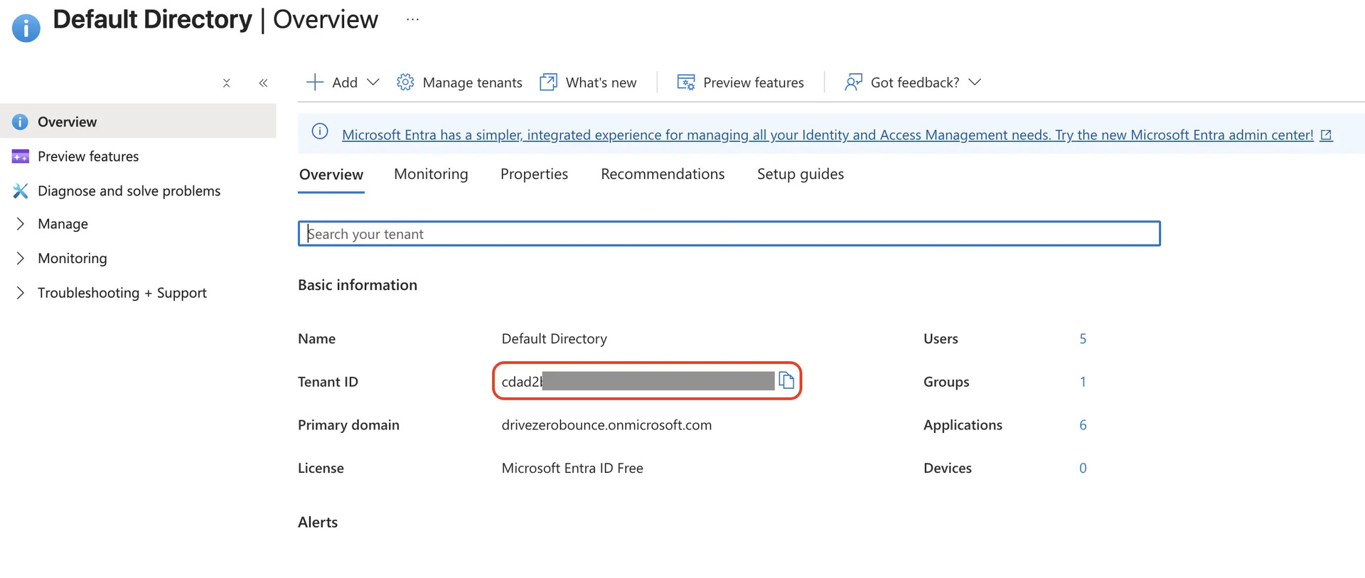The image size is (1365, 578).
Task: Click the Basic information heading
Action: [358, 285]
